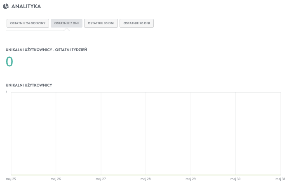Click the maj 25 axis label
289x185 pixels.
coord(11,179)
